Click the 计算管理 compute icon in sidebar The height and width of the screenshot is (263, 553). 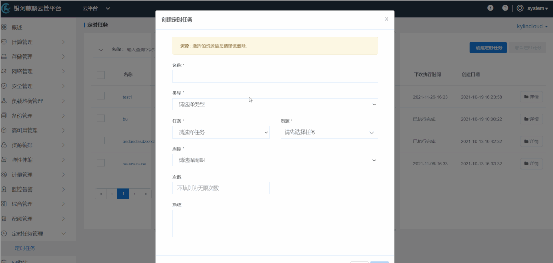click(4, 42)
